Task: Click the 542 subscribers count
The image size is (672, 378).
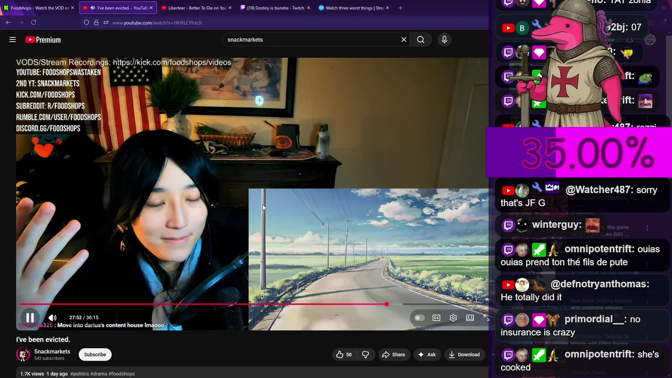Action: 49,359
